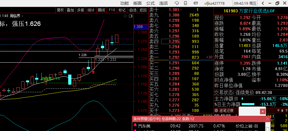The height and width of the screenshot is (131, 288).
Task: Click the mobile phone icon in title bar
Action: 186,3
